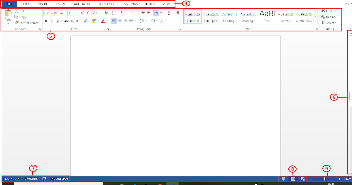Image resolution: width=352 pixels, height=185 pixels.
Task: Align text to the right
Action: coord(125,21)
